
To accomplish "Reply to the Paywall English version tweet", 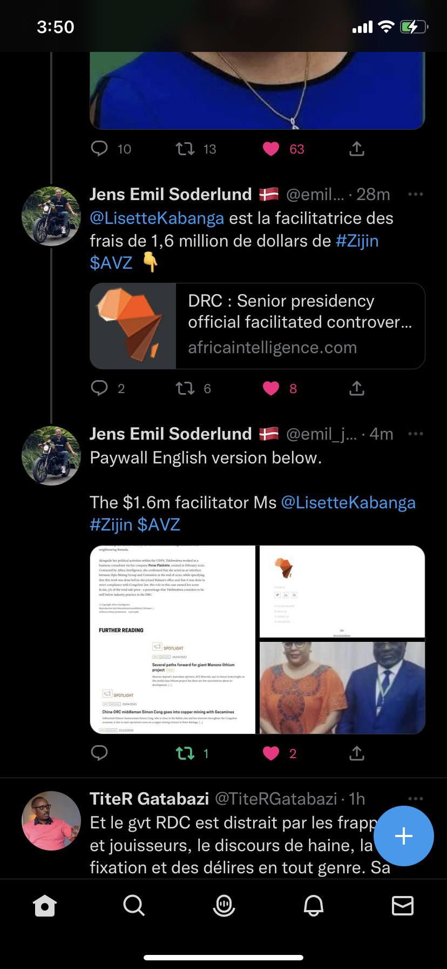I will [x=99, y=753].
